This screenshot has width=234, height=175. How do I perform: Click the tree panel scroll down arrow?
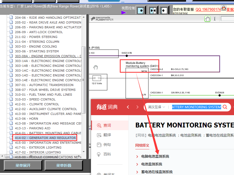(84, 152)
